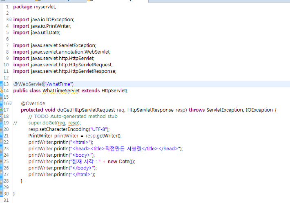
Task: Click the @Override annotation
Action: [x=33, y=104]
